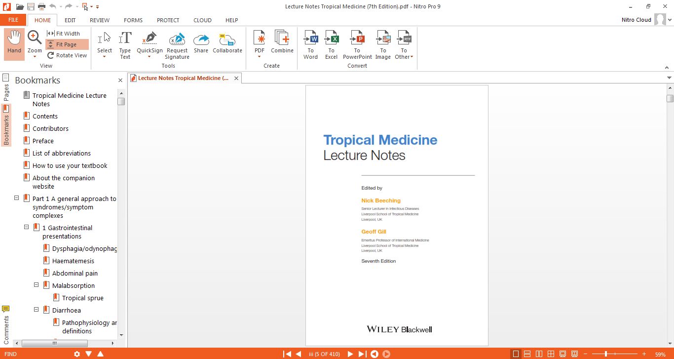
Task: Enable facing continuous view mode
Action: pyautogui.click(x=551, y=354)
